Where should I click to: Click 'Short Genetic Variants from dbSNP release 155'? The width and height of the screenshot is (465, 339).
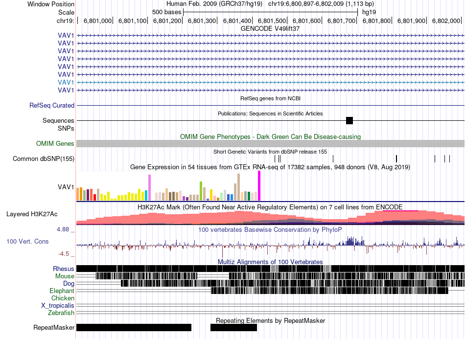pos(270,152)
